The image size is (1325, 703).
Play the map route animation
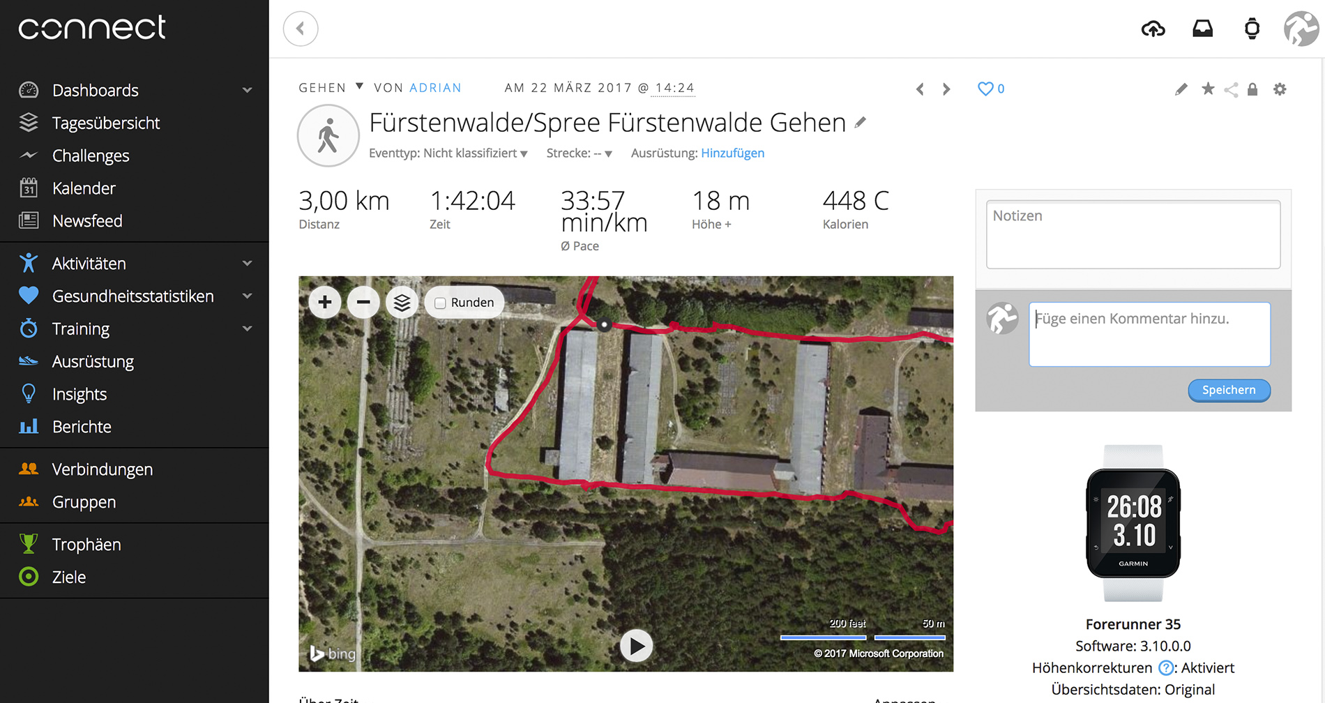(636, 647)
